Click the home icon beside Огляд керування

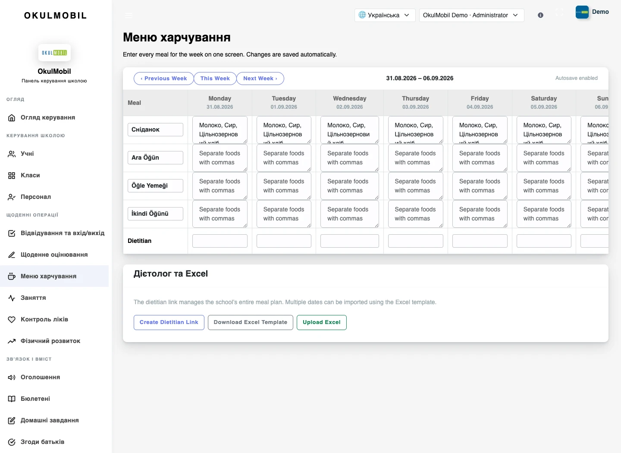pos(12,118)
